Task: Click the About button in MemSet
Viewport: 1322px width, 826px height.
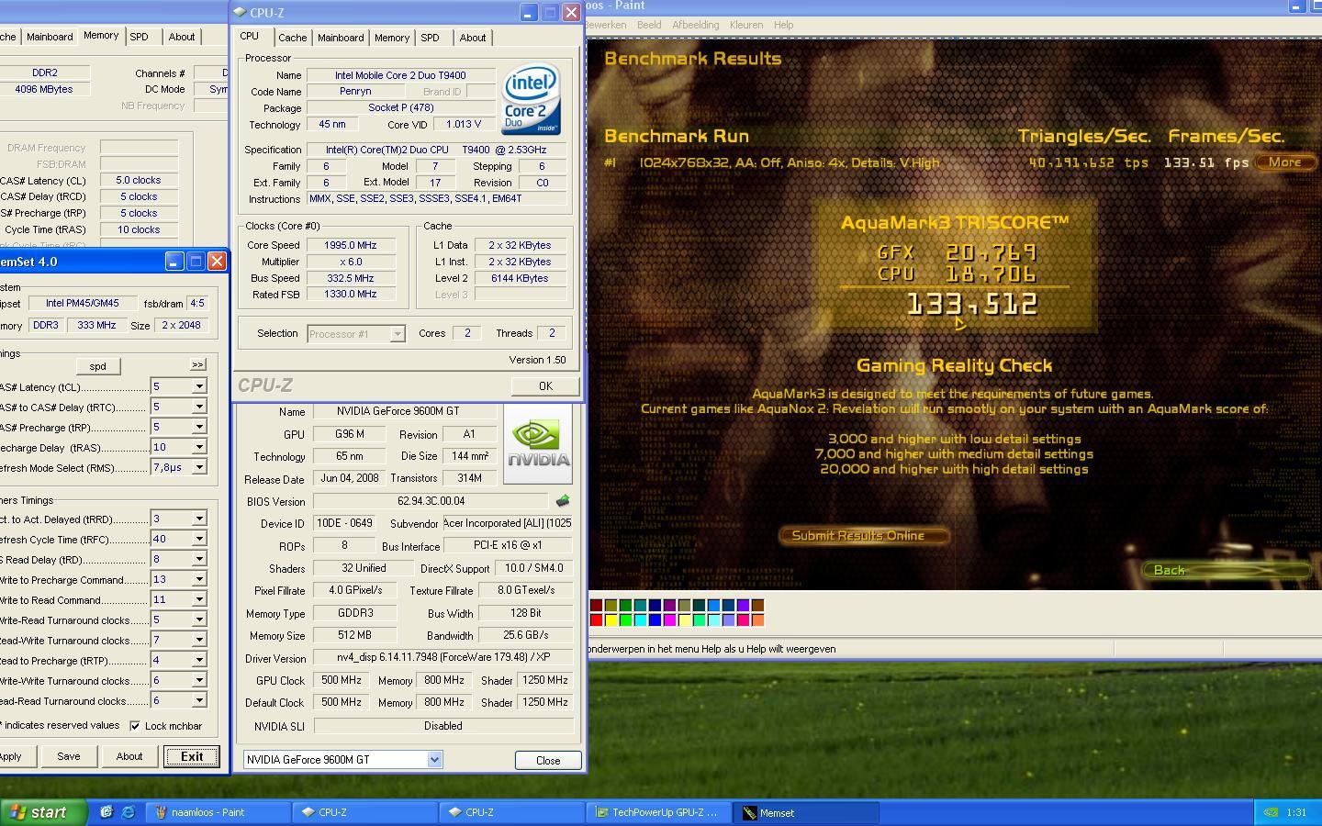Action: point(129,756)
